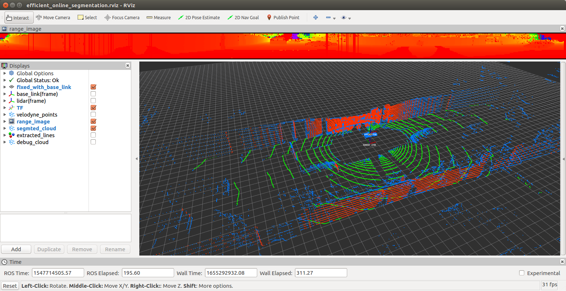Enable the velodyne_points checkbox
566x291 pixels.
point(93,114)
